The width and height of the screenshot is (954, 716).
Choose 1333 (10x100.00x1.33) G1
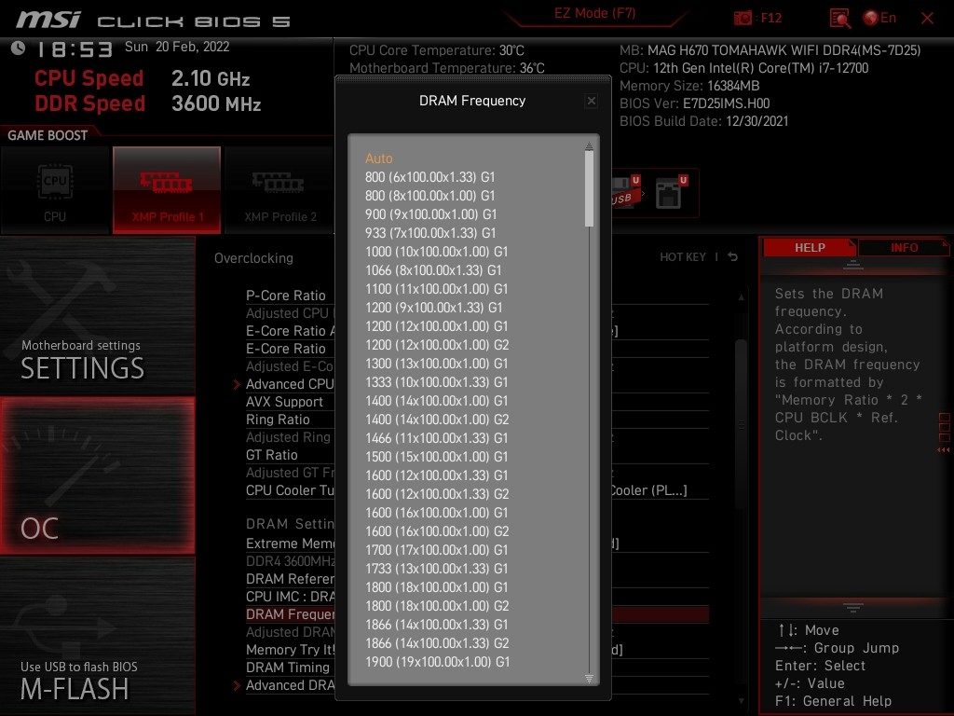point(436,382)
